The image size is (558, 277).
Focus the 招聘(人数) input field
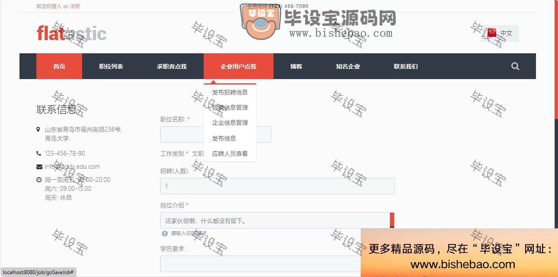coord(277,186)
